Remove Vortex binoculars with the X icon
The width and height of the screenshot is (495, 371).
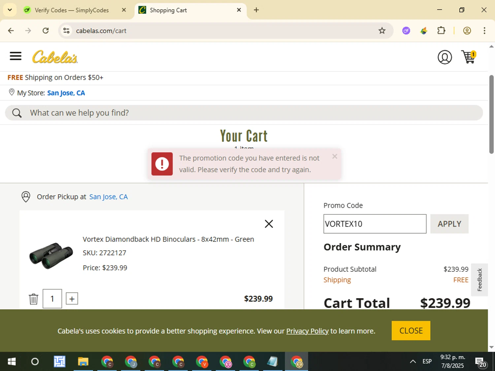pos(269,224)
